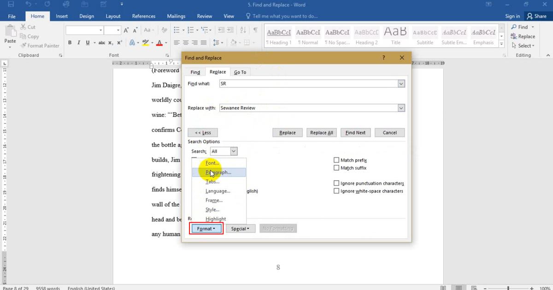Screen dimensions: 553x290
Task: Toggle Ignore punctuation characters checkbox
Action: 336,183
